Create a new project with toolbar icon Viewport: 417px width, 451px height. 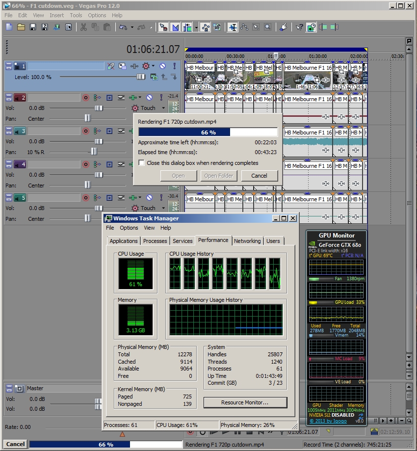[x=9, y=27]
